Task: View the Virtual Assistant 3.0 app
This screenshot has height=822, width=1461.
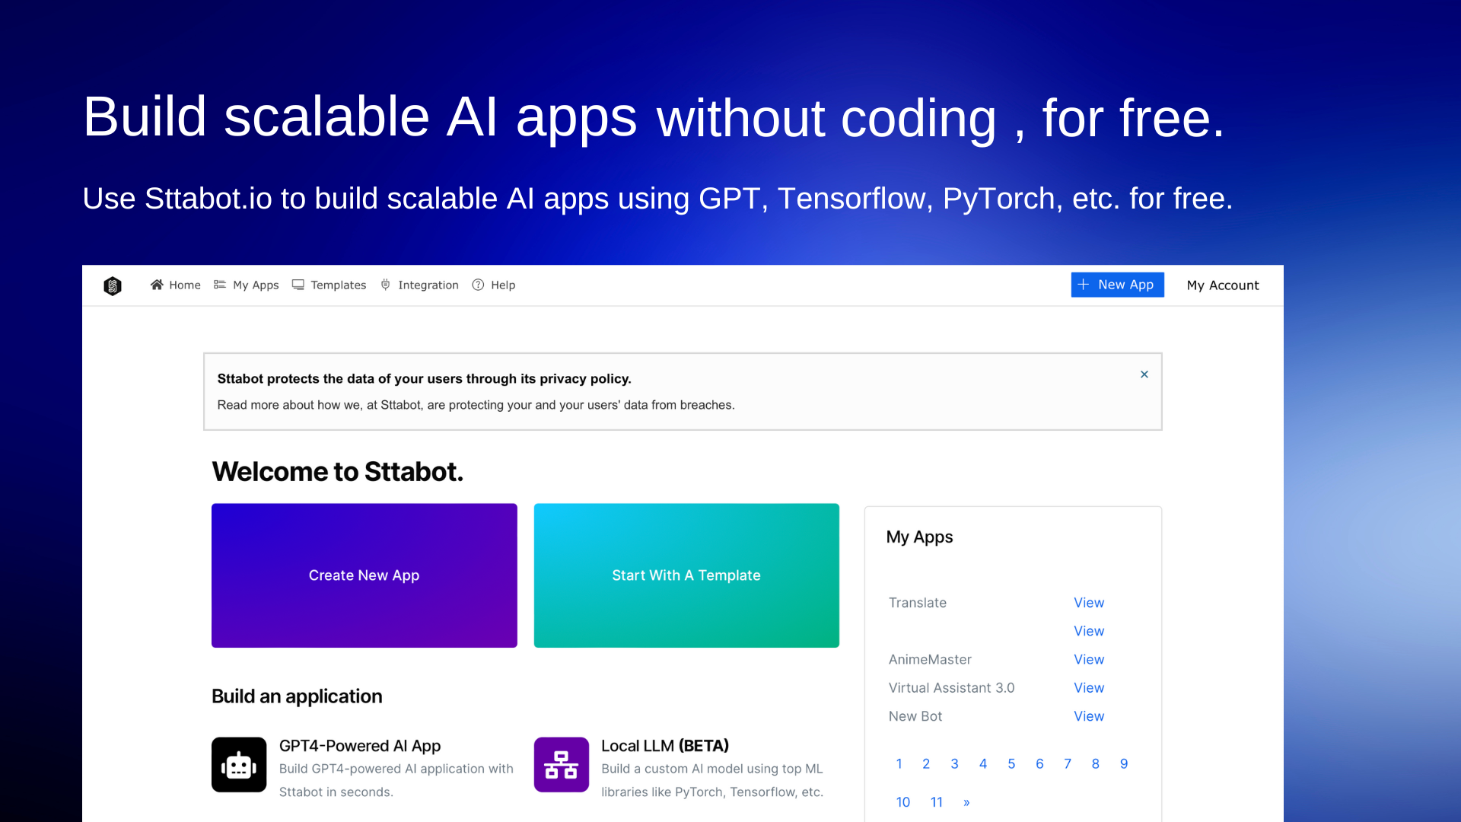Action: click(x=1089, y=688)
